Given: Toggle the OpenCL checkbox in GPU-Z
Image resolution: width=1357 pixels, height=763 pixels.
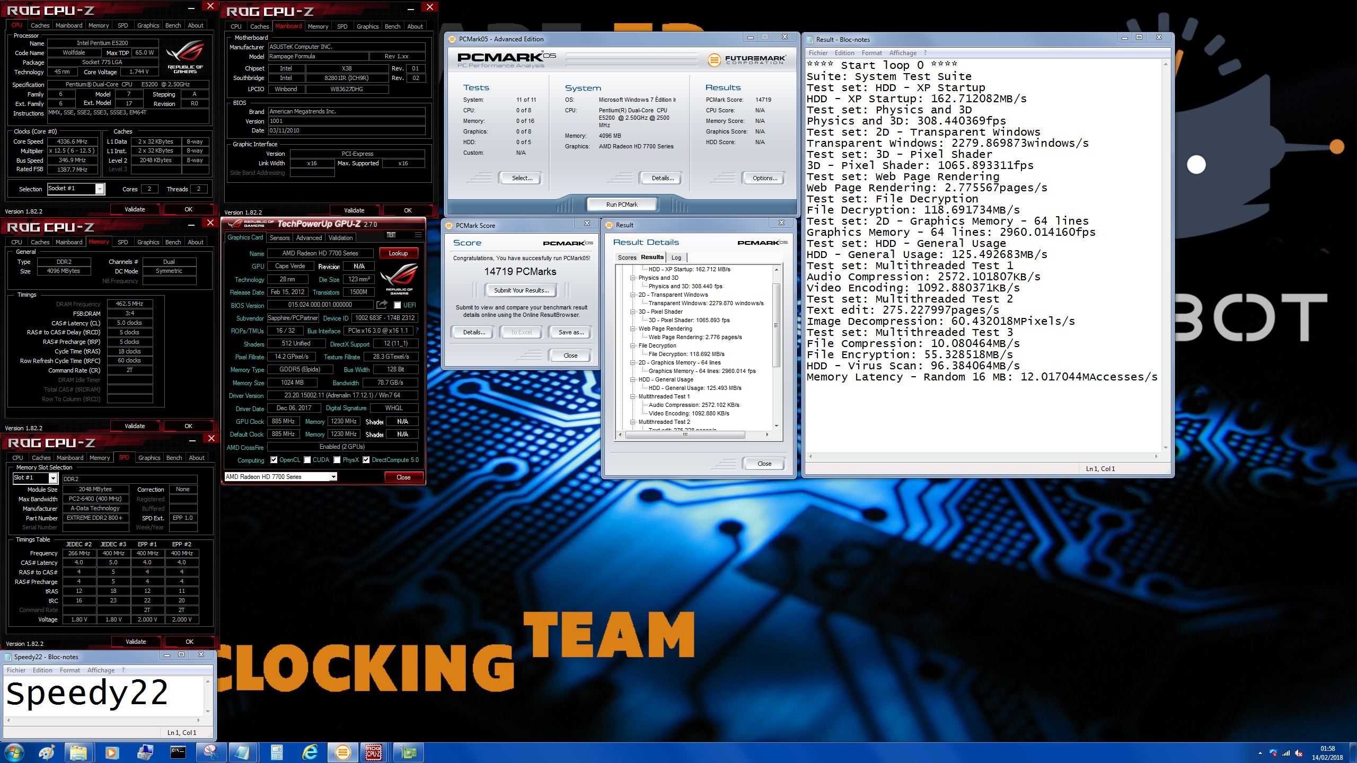Looking at the screenshot, I should [274, 460].
